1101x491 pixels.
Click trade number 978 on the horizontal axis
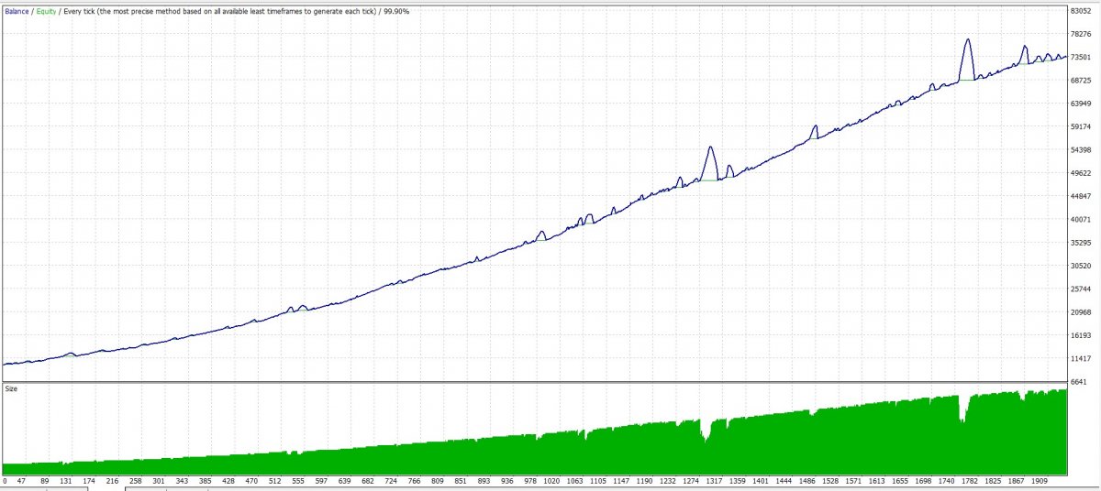[530, 480]
